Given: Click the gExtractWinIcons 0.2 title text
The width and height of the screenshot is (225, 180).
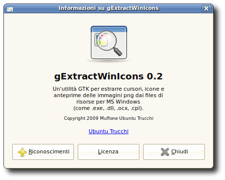Looking at the screenshot, I should coord(108,76).
